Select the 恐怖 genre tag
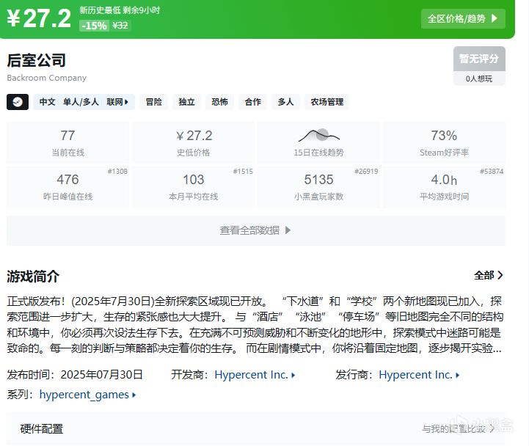Image resolution: width=529 pixels, height=446 pixels. coord(219,102)
